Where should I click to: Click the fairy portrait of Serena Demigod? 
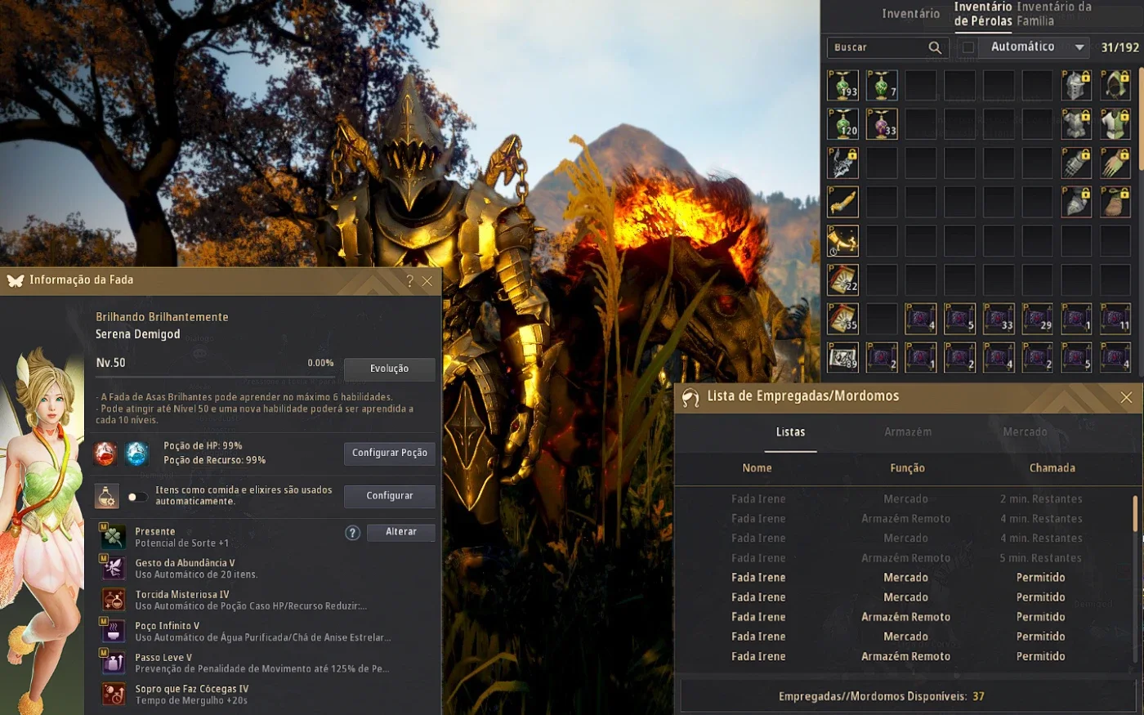point(42,531)
